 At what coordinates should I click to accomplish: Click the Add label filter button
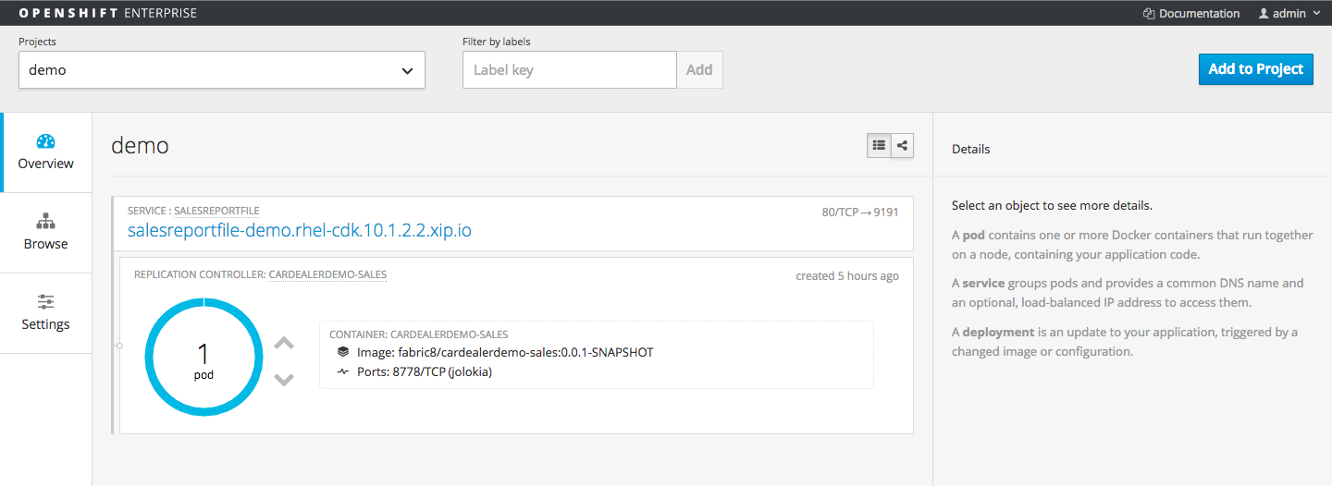[699, 69]
